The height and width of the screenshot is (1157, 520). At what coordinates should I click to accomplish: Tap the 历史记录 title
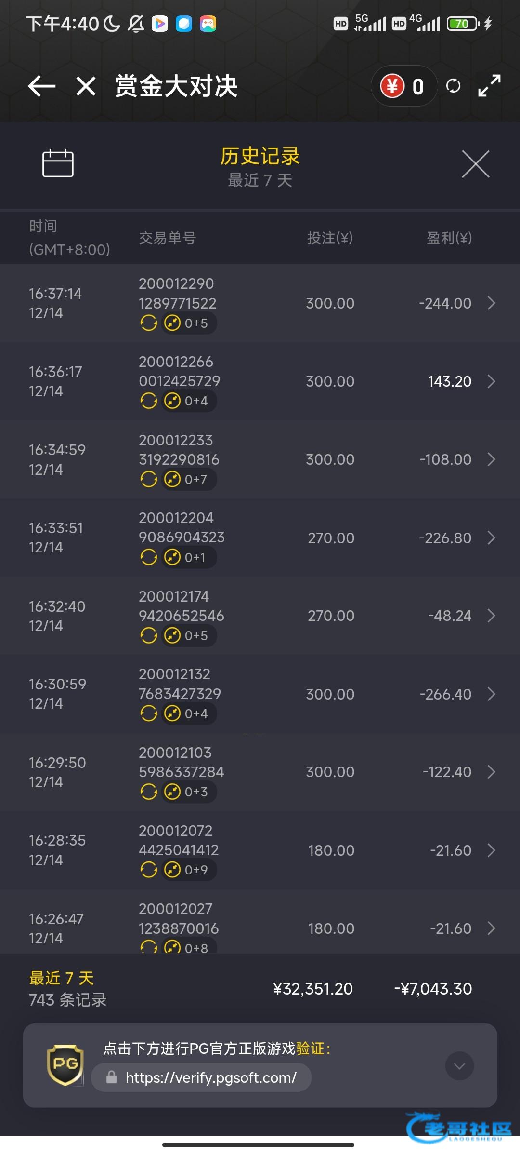tap(260, 156)
